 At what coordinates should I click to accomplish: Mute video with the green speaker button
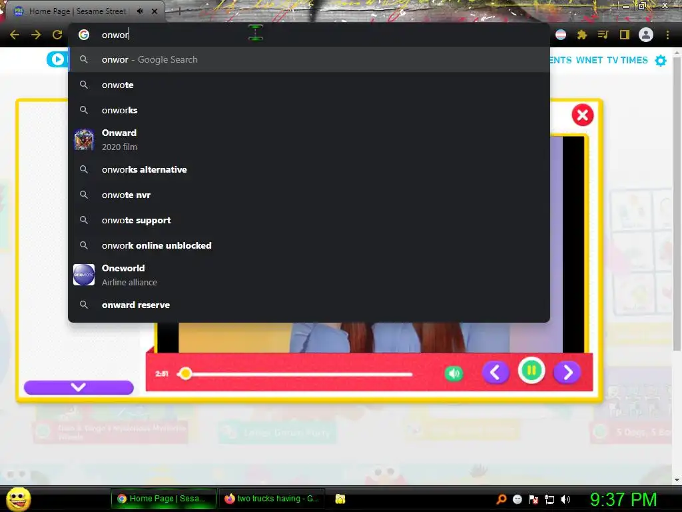[454, 373]
